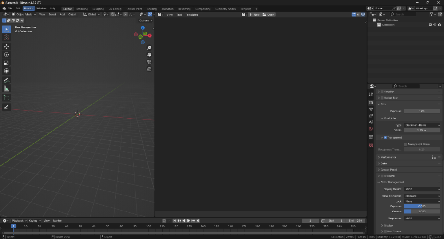Click the Gamma slider

click(422, 211)
